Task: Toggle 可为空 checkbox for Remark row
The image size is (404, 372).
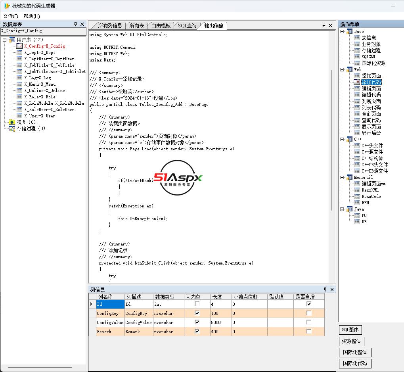Action: (x=197, y=331)
